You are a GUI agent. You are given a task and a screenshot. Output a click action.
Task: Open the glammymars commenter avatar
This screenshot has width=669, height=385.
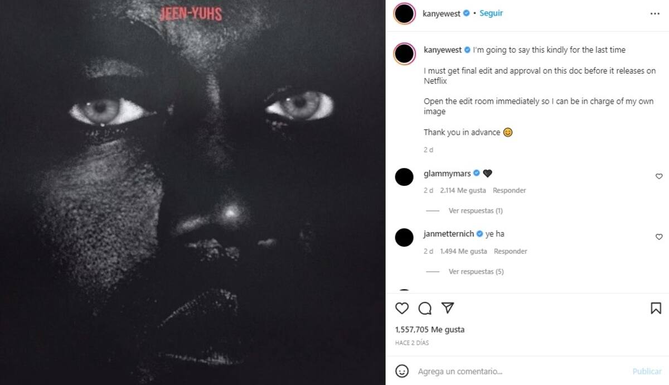click(x=404, y=176)
